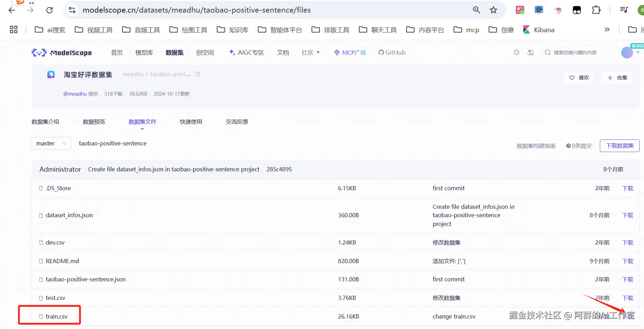Open the mcp bookmark folder
Screen dimensions: 644x329
point(467,30)
